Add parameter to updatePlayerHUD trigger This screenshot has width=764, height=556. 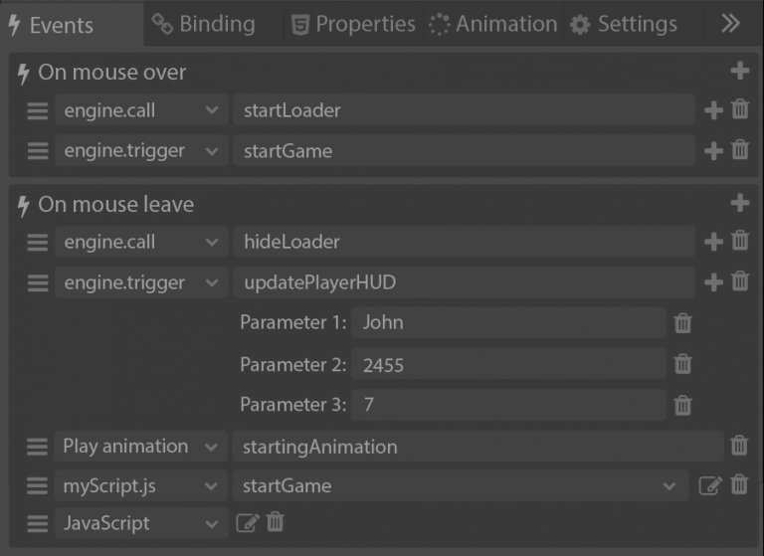(713, 282)
